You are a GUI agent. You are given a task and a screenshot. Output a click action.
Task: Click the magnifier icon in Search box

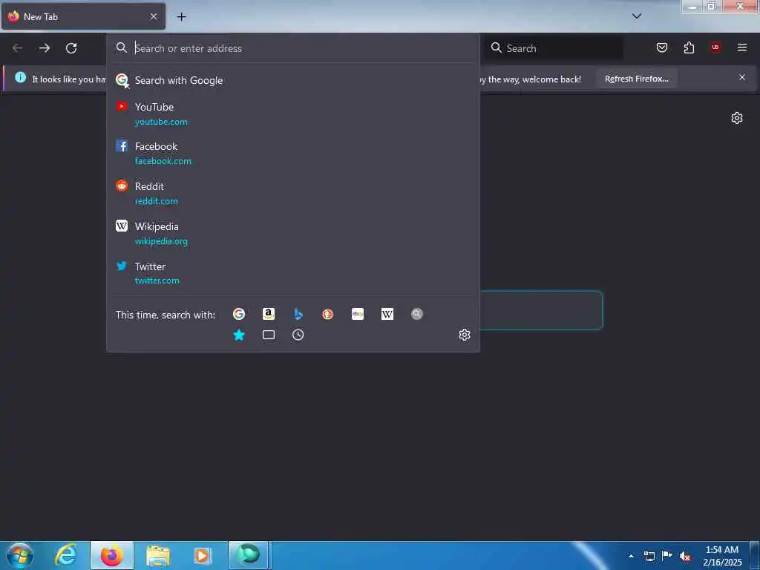tap(497, 47)
